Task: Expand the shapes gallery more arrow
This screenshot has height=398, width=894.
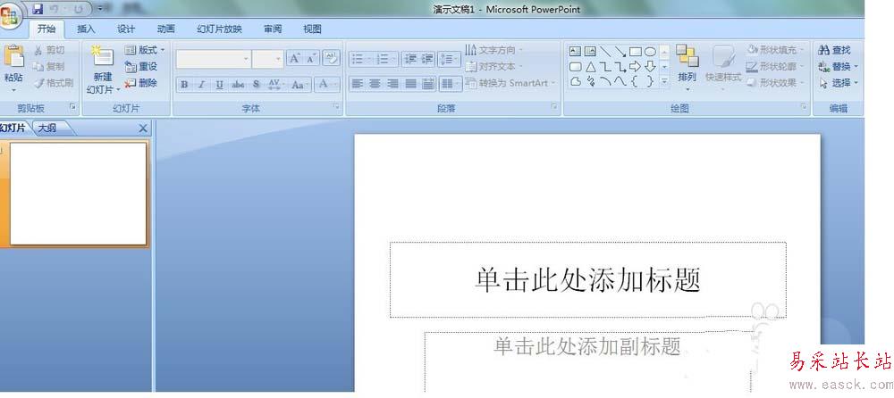Action: tap(664, 82)
